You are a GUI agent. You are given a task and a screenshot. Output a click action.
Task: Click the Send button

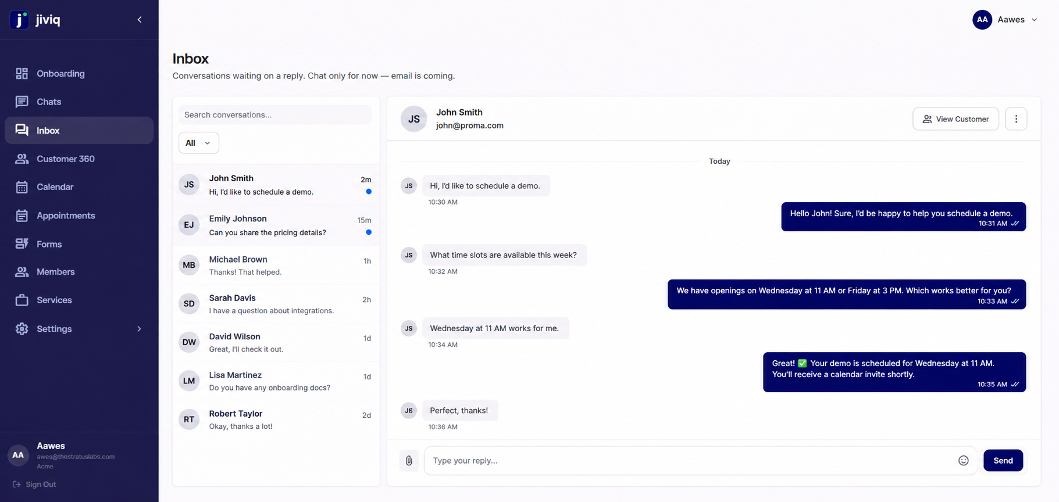click(x=1003, y=461)
